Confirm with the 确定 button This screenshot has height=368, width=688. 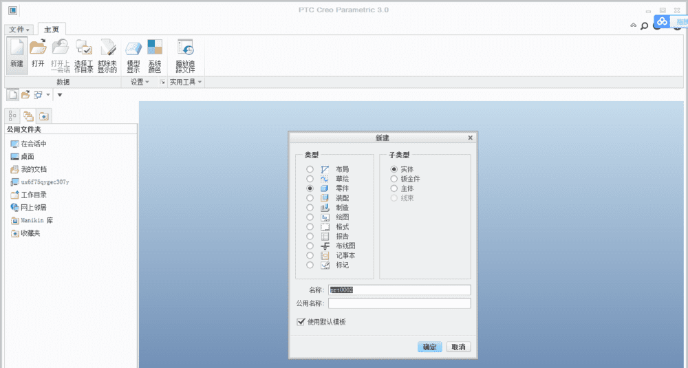(429, 347)
